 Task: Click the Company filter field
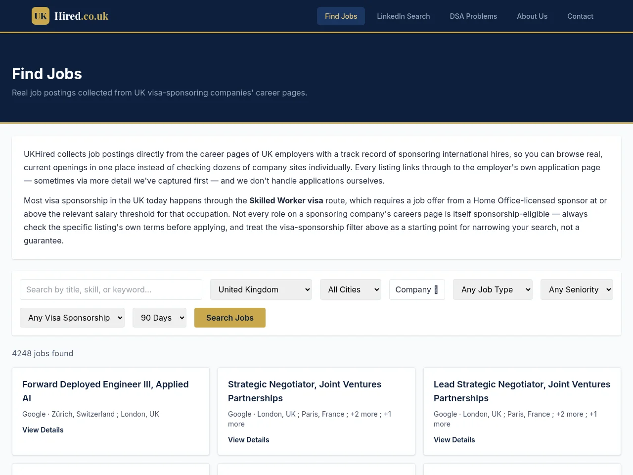point(417,289)
